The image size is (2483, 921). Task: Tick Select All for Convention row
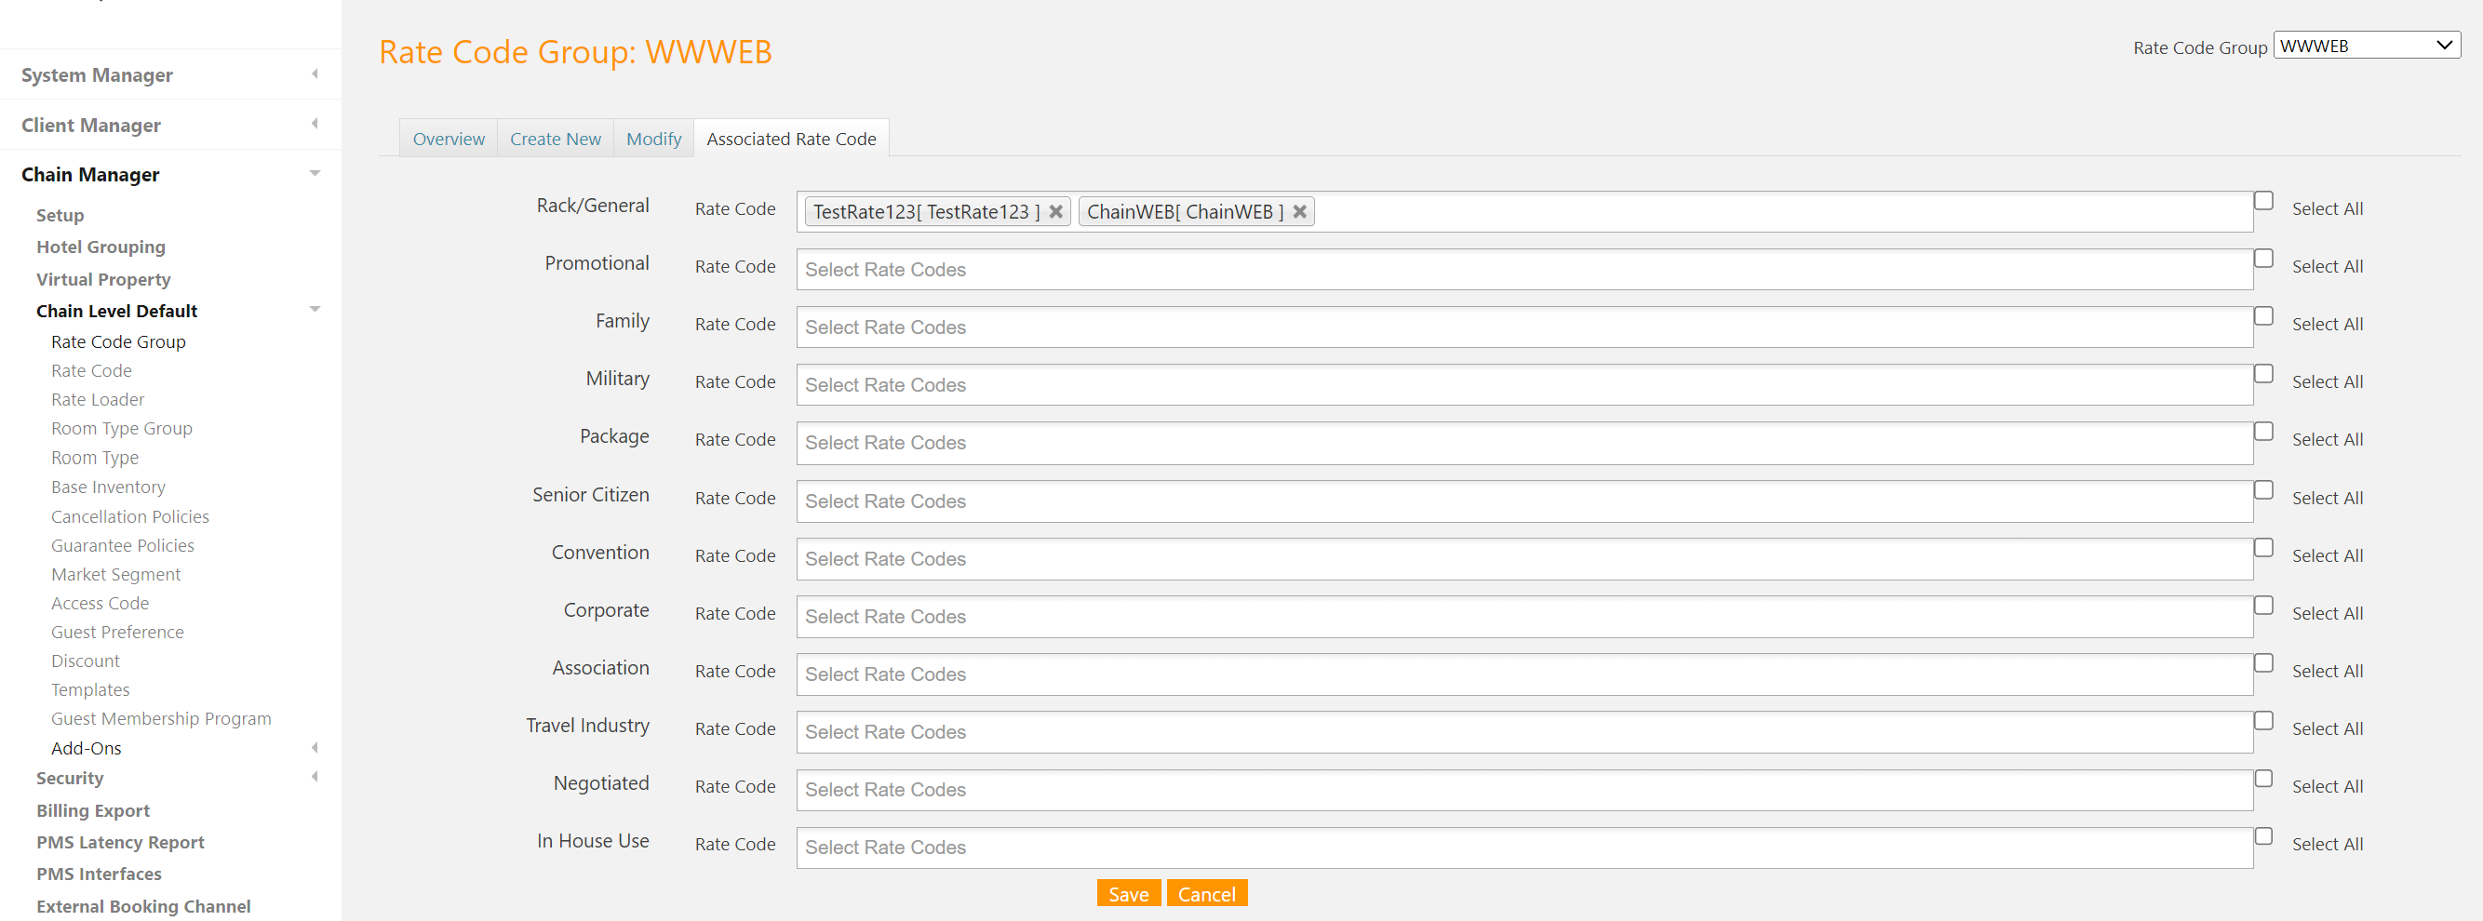(x=2263, y=548)
